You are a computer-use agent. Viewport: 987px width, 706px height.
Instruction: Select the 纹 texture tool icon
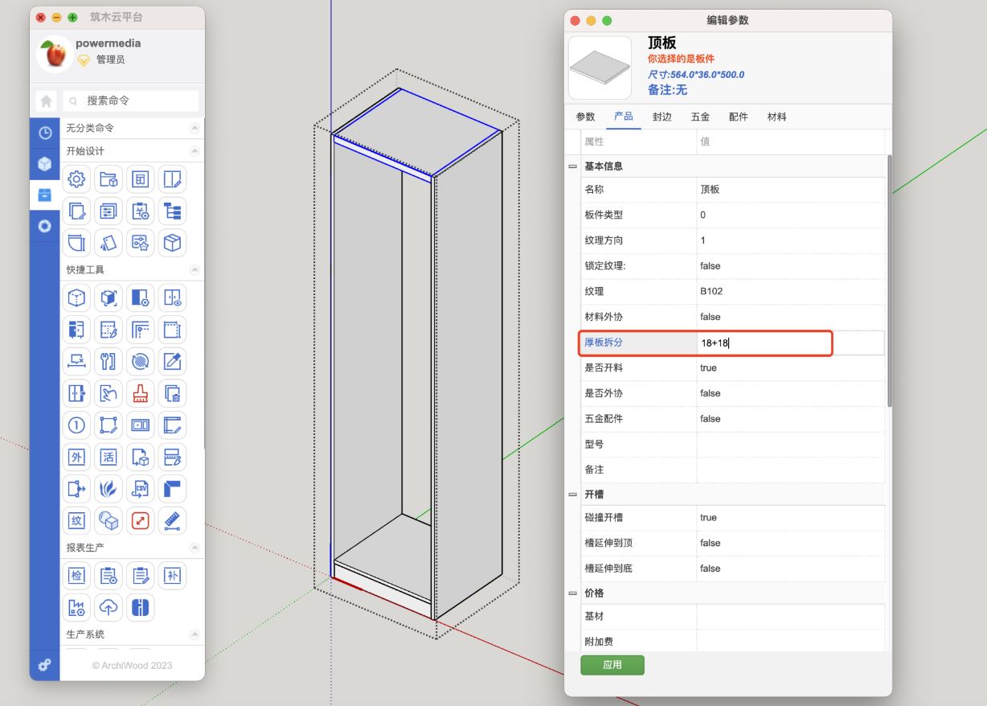[77, 520]
